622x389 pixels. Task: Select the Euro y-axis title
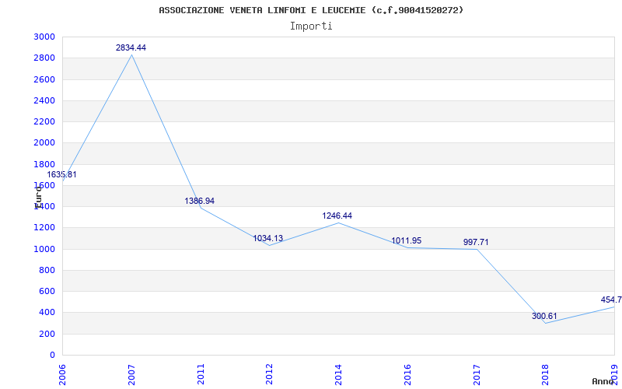(x=38, y=195)
